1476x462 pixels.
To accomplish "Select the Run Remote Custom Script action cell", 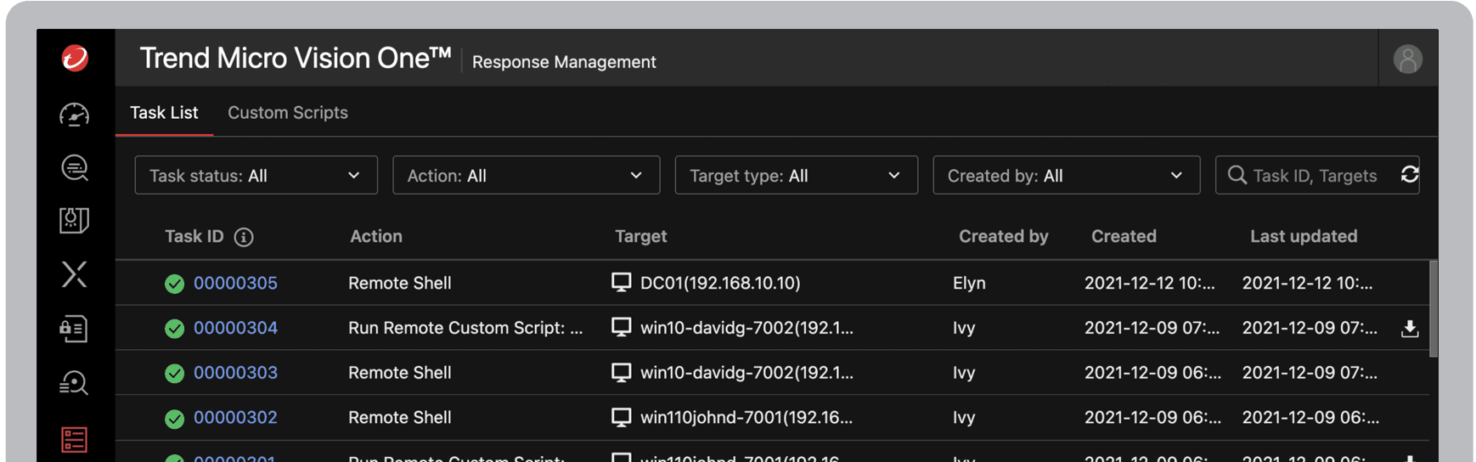I will pos(465,328).
